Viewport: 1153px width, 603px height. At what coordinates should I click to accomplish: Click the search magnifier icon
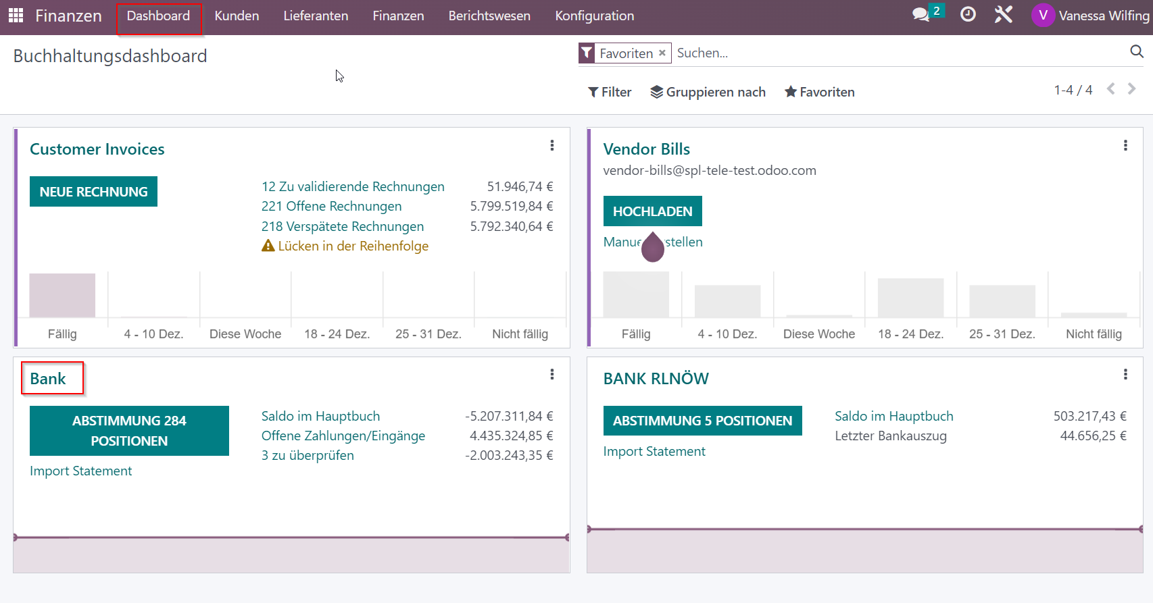pos(1137,51)
